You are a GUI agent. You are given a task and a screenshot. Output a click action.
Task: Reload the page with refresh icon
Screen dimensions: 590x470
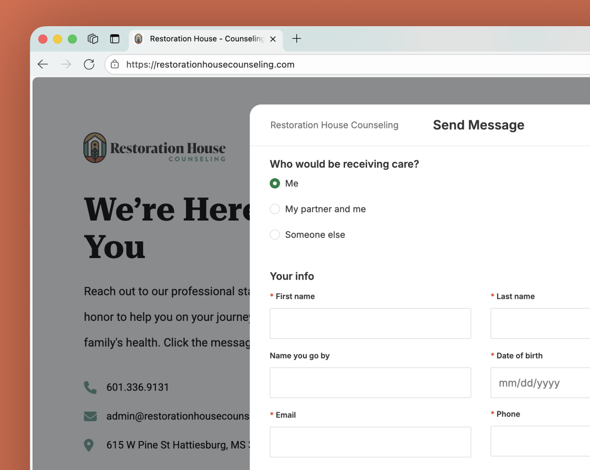coord(89,64)
